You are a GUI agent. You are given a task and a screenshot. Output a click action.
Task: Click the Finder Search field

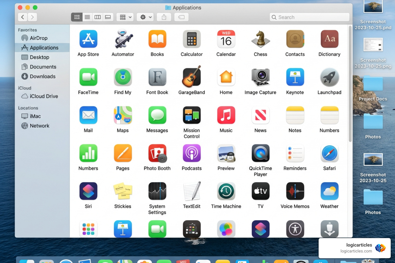(x=310, y=17)
